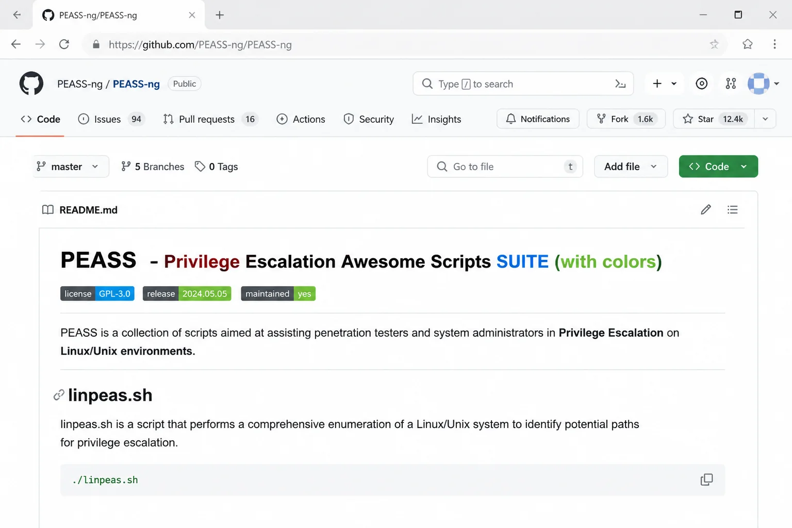This screenshot has width=792, height=528.
Task: Close the PEASS-ng browser tab
Action: point(192,15)
